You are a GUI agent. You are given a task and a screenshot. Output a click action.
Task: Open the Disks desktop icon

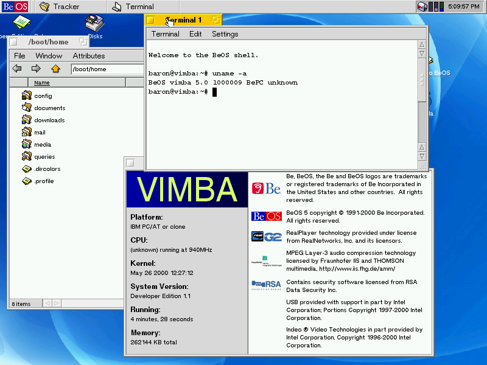coord(94,27)
